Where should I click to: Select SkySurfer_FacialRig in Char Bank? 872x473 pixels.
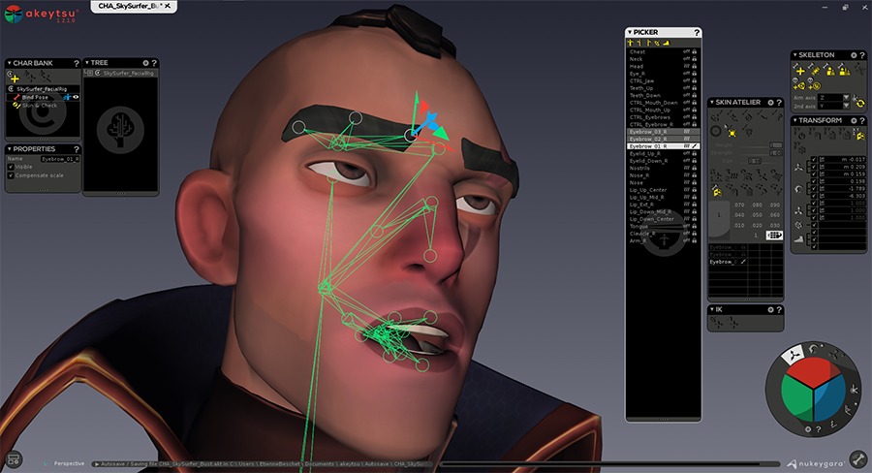[x=42, y=89]
